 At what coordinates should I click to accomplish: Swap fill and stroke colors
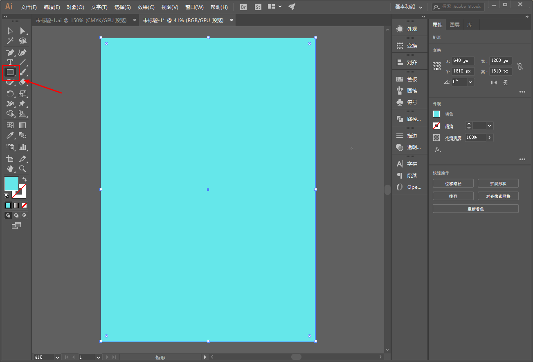point(25,179)
